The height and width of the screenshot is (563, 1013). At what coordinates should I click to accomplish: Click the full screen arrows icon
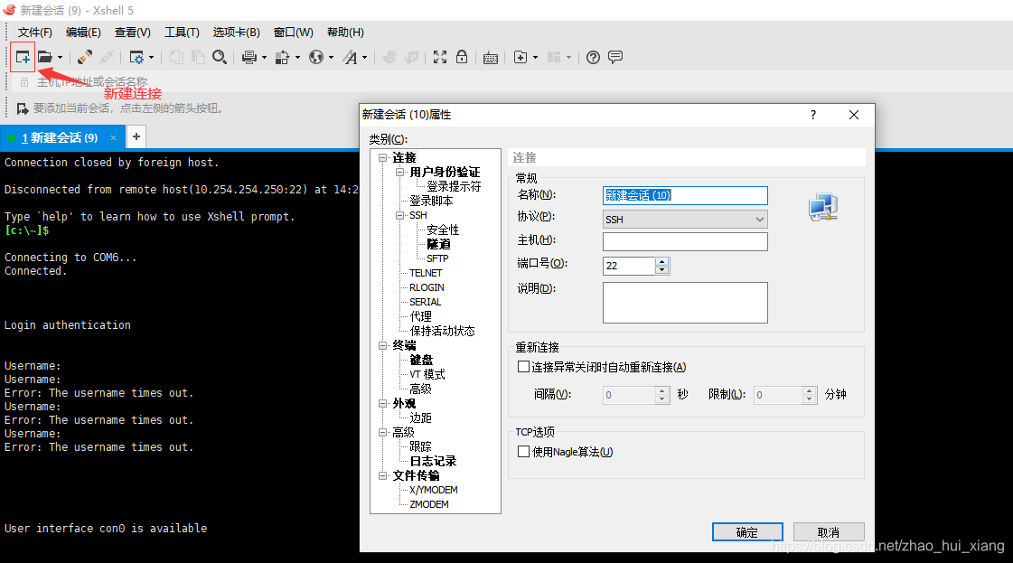pos(440,57)
